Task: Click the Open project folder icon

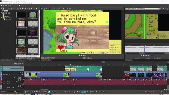Action: coord(4,6)
